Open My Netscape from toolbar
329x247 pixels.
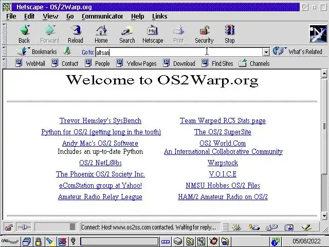[x=153, y=34]
